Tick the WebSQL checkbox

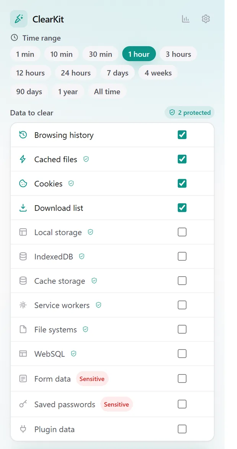(x=182, y=353)
